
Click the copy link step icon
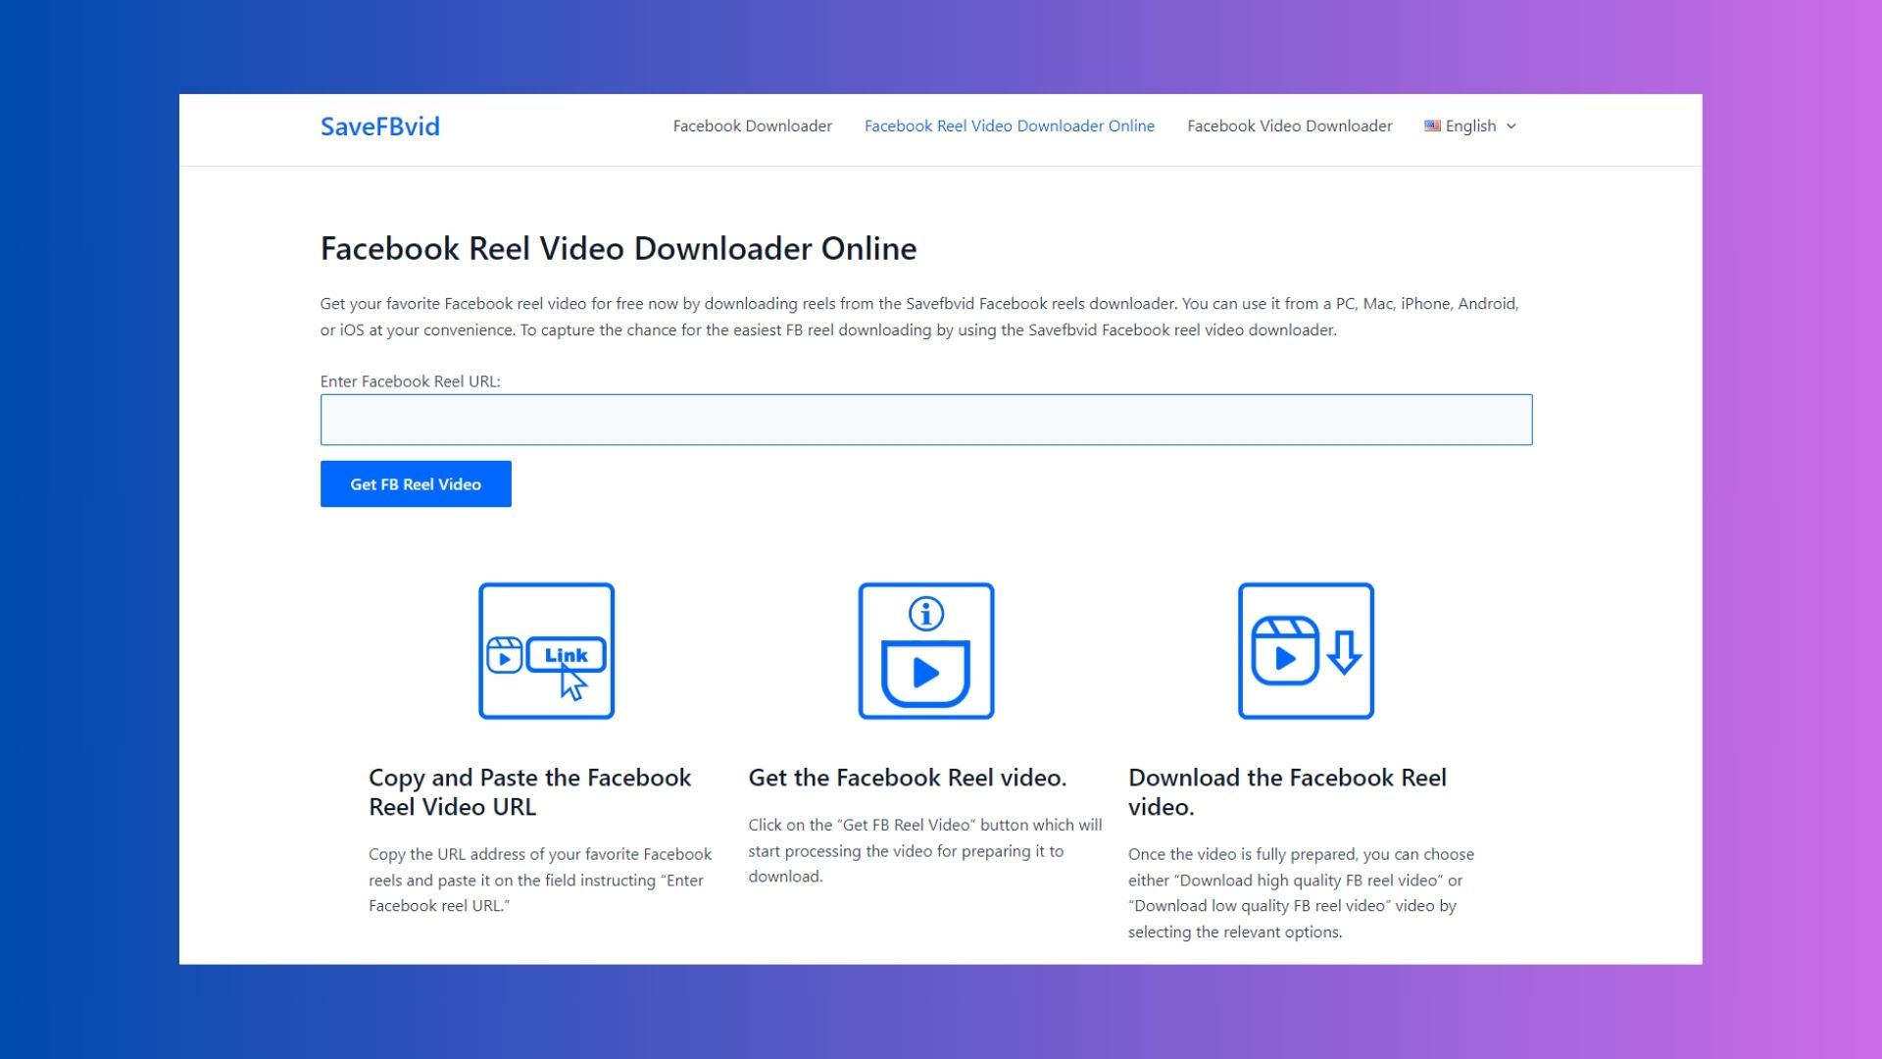coord(546,651)
